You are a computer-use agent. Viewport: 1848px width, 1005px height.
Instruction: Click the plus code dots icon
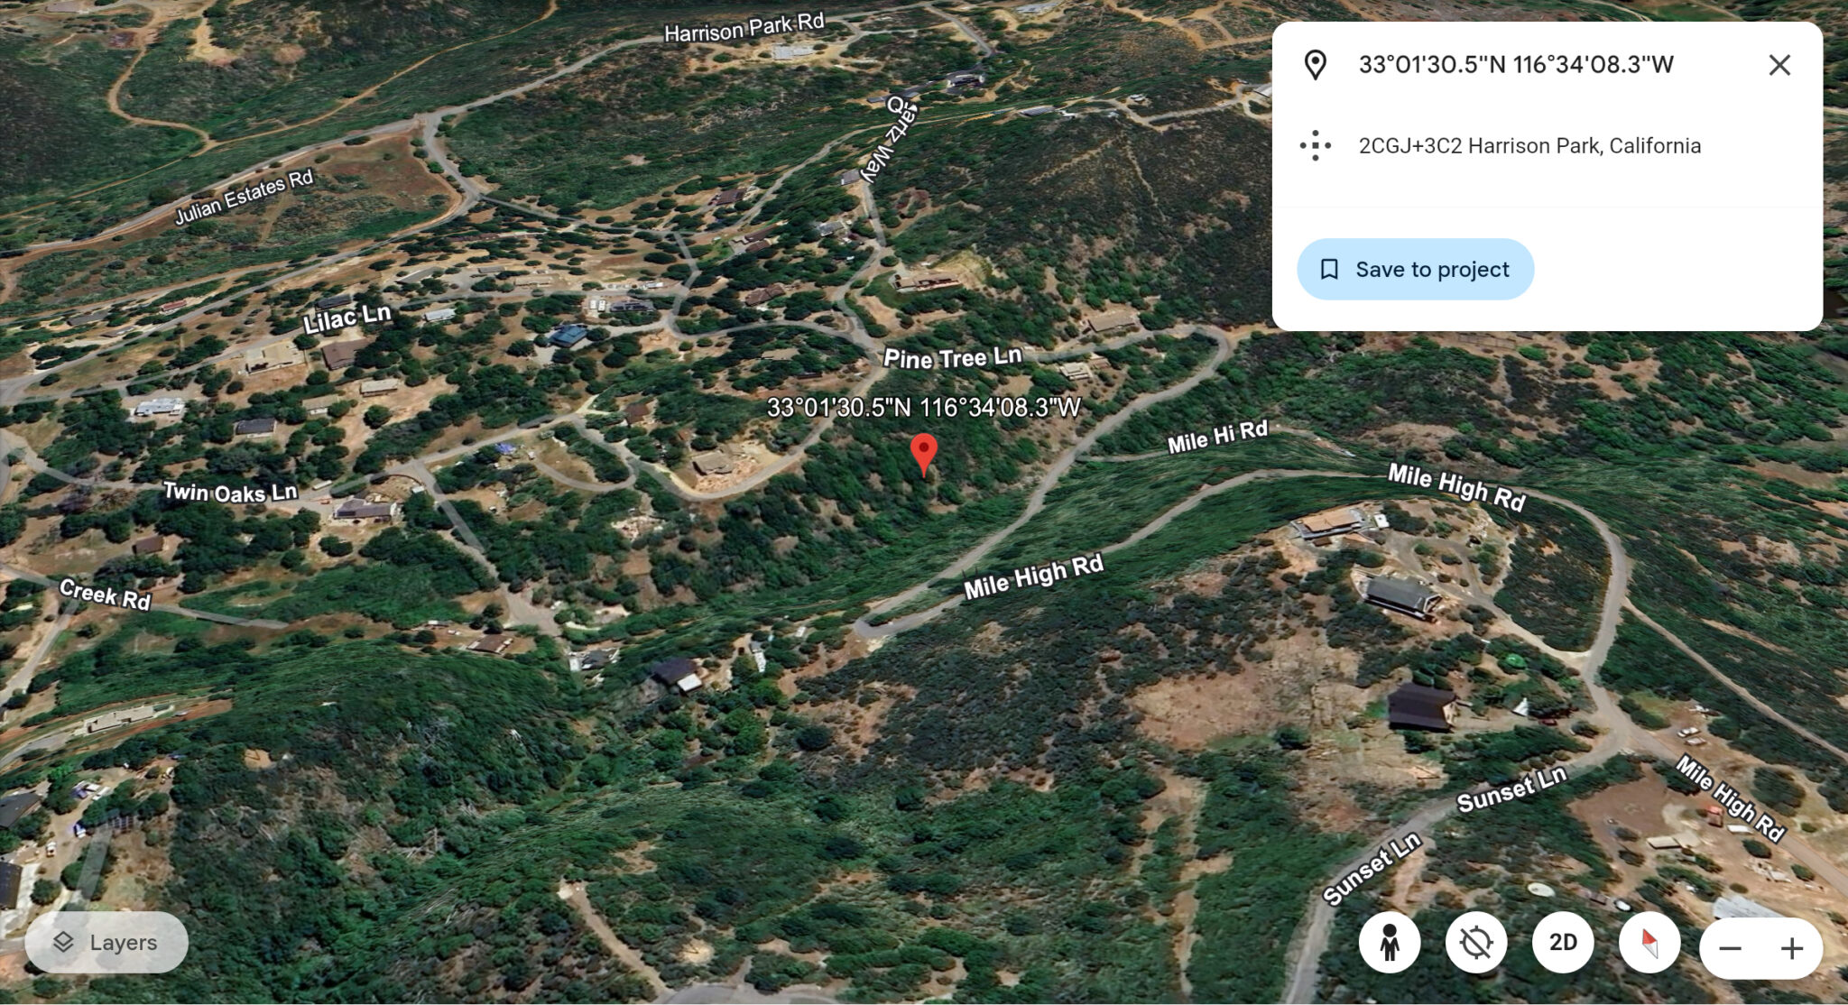click(1316, 145)
